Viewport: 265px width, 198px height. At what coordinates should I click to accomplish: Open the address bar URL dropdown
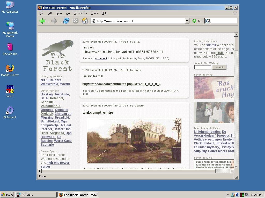tap(187, 21)
